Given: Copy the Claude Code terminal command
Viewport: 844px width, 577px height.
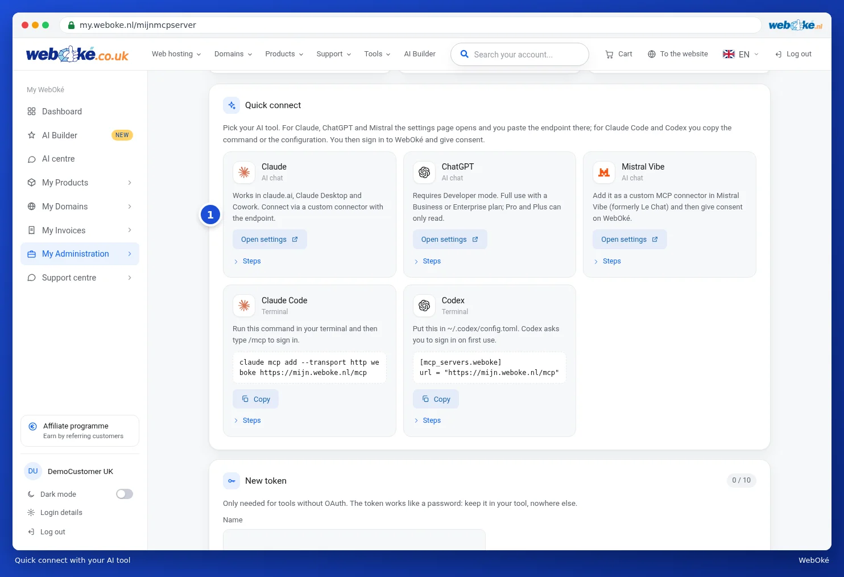Looking at the screenshot, I should coord(255,399).
